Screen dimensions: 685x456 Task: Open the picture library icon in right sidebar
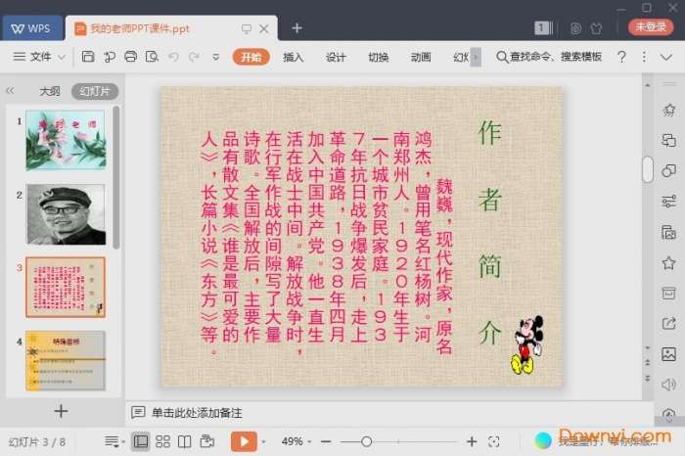(668, 354)
